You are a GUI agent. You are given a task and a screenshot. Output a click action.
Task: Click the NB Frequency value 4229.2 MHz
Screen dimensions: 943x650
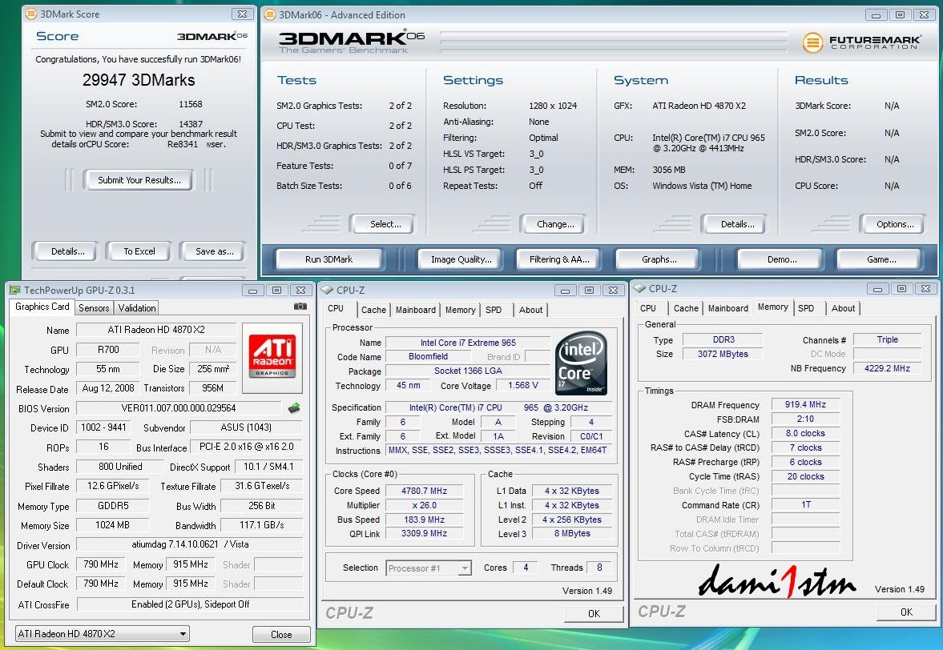(887, 368)
